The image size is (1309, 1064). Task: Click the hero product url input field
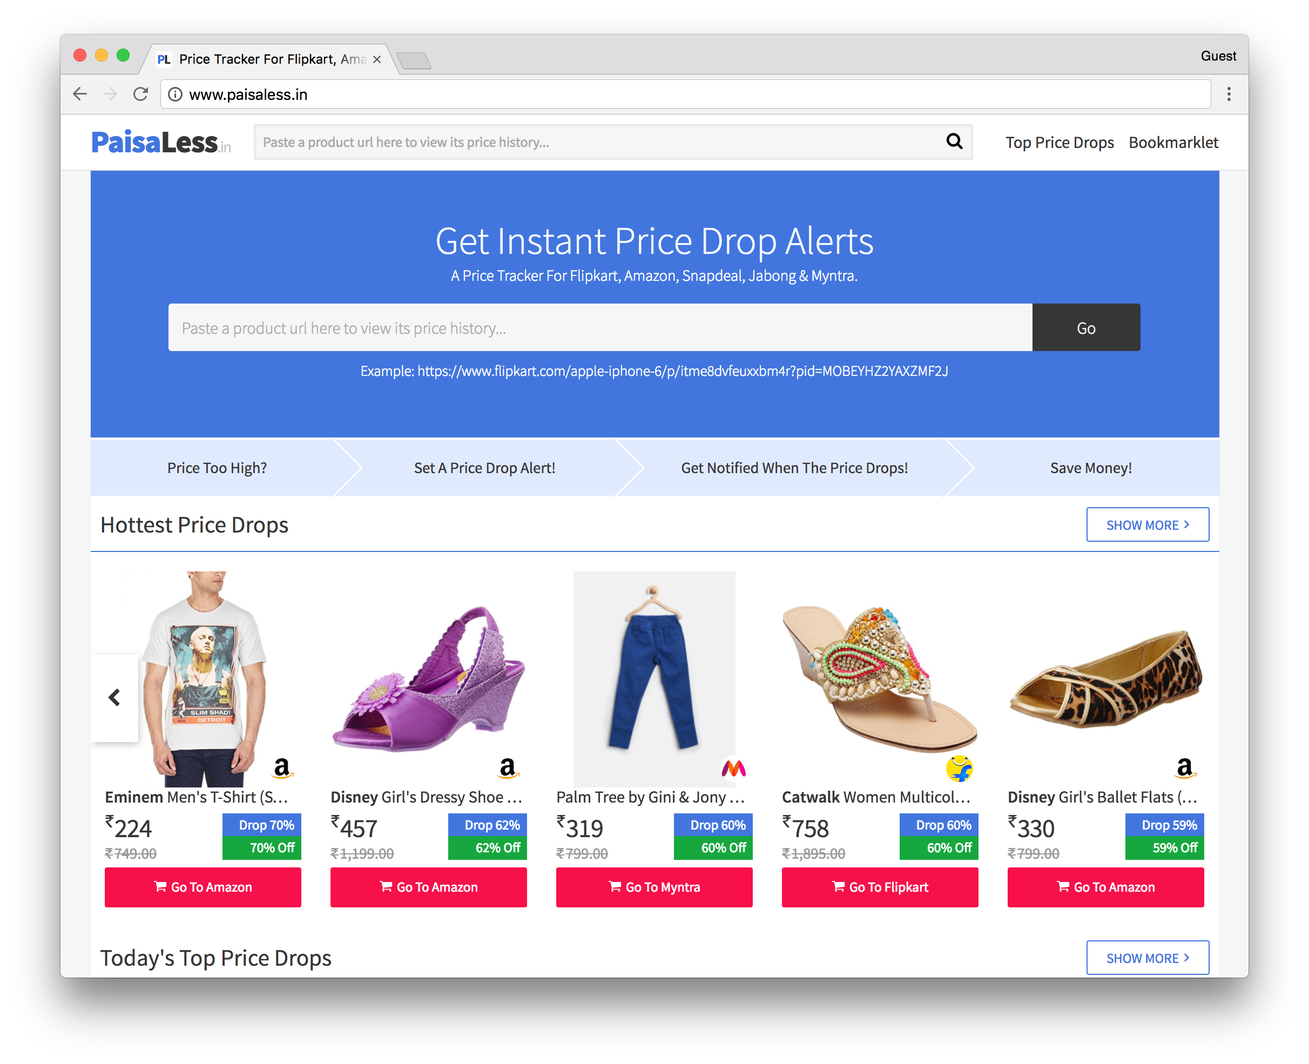pyautogui.click(x=600, y=328)
